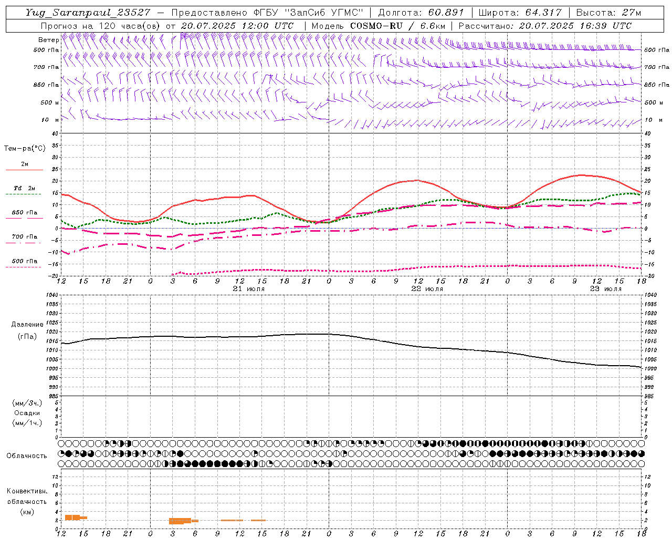Click the Осадки precipitation label
The image size is (672, 538).
27,413
